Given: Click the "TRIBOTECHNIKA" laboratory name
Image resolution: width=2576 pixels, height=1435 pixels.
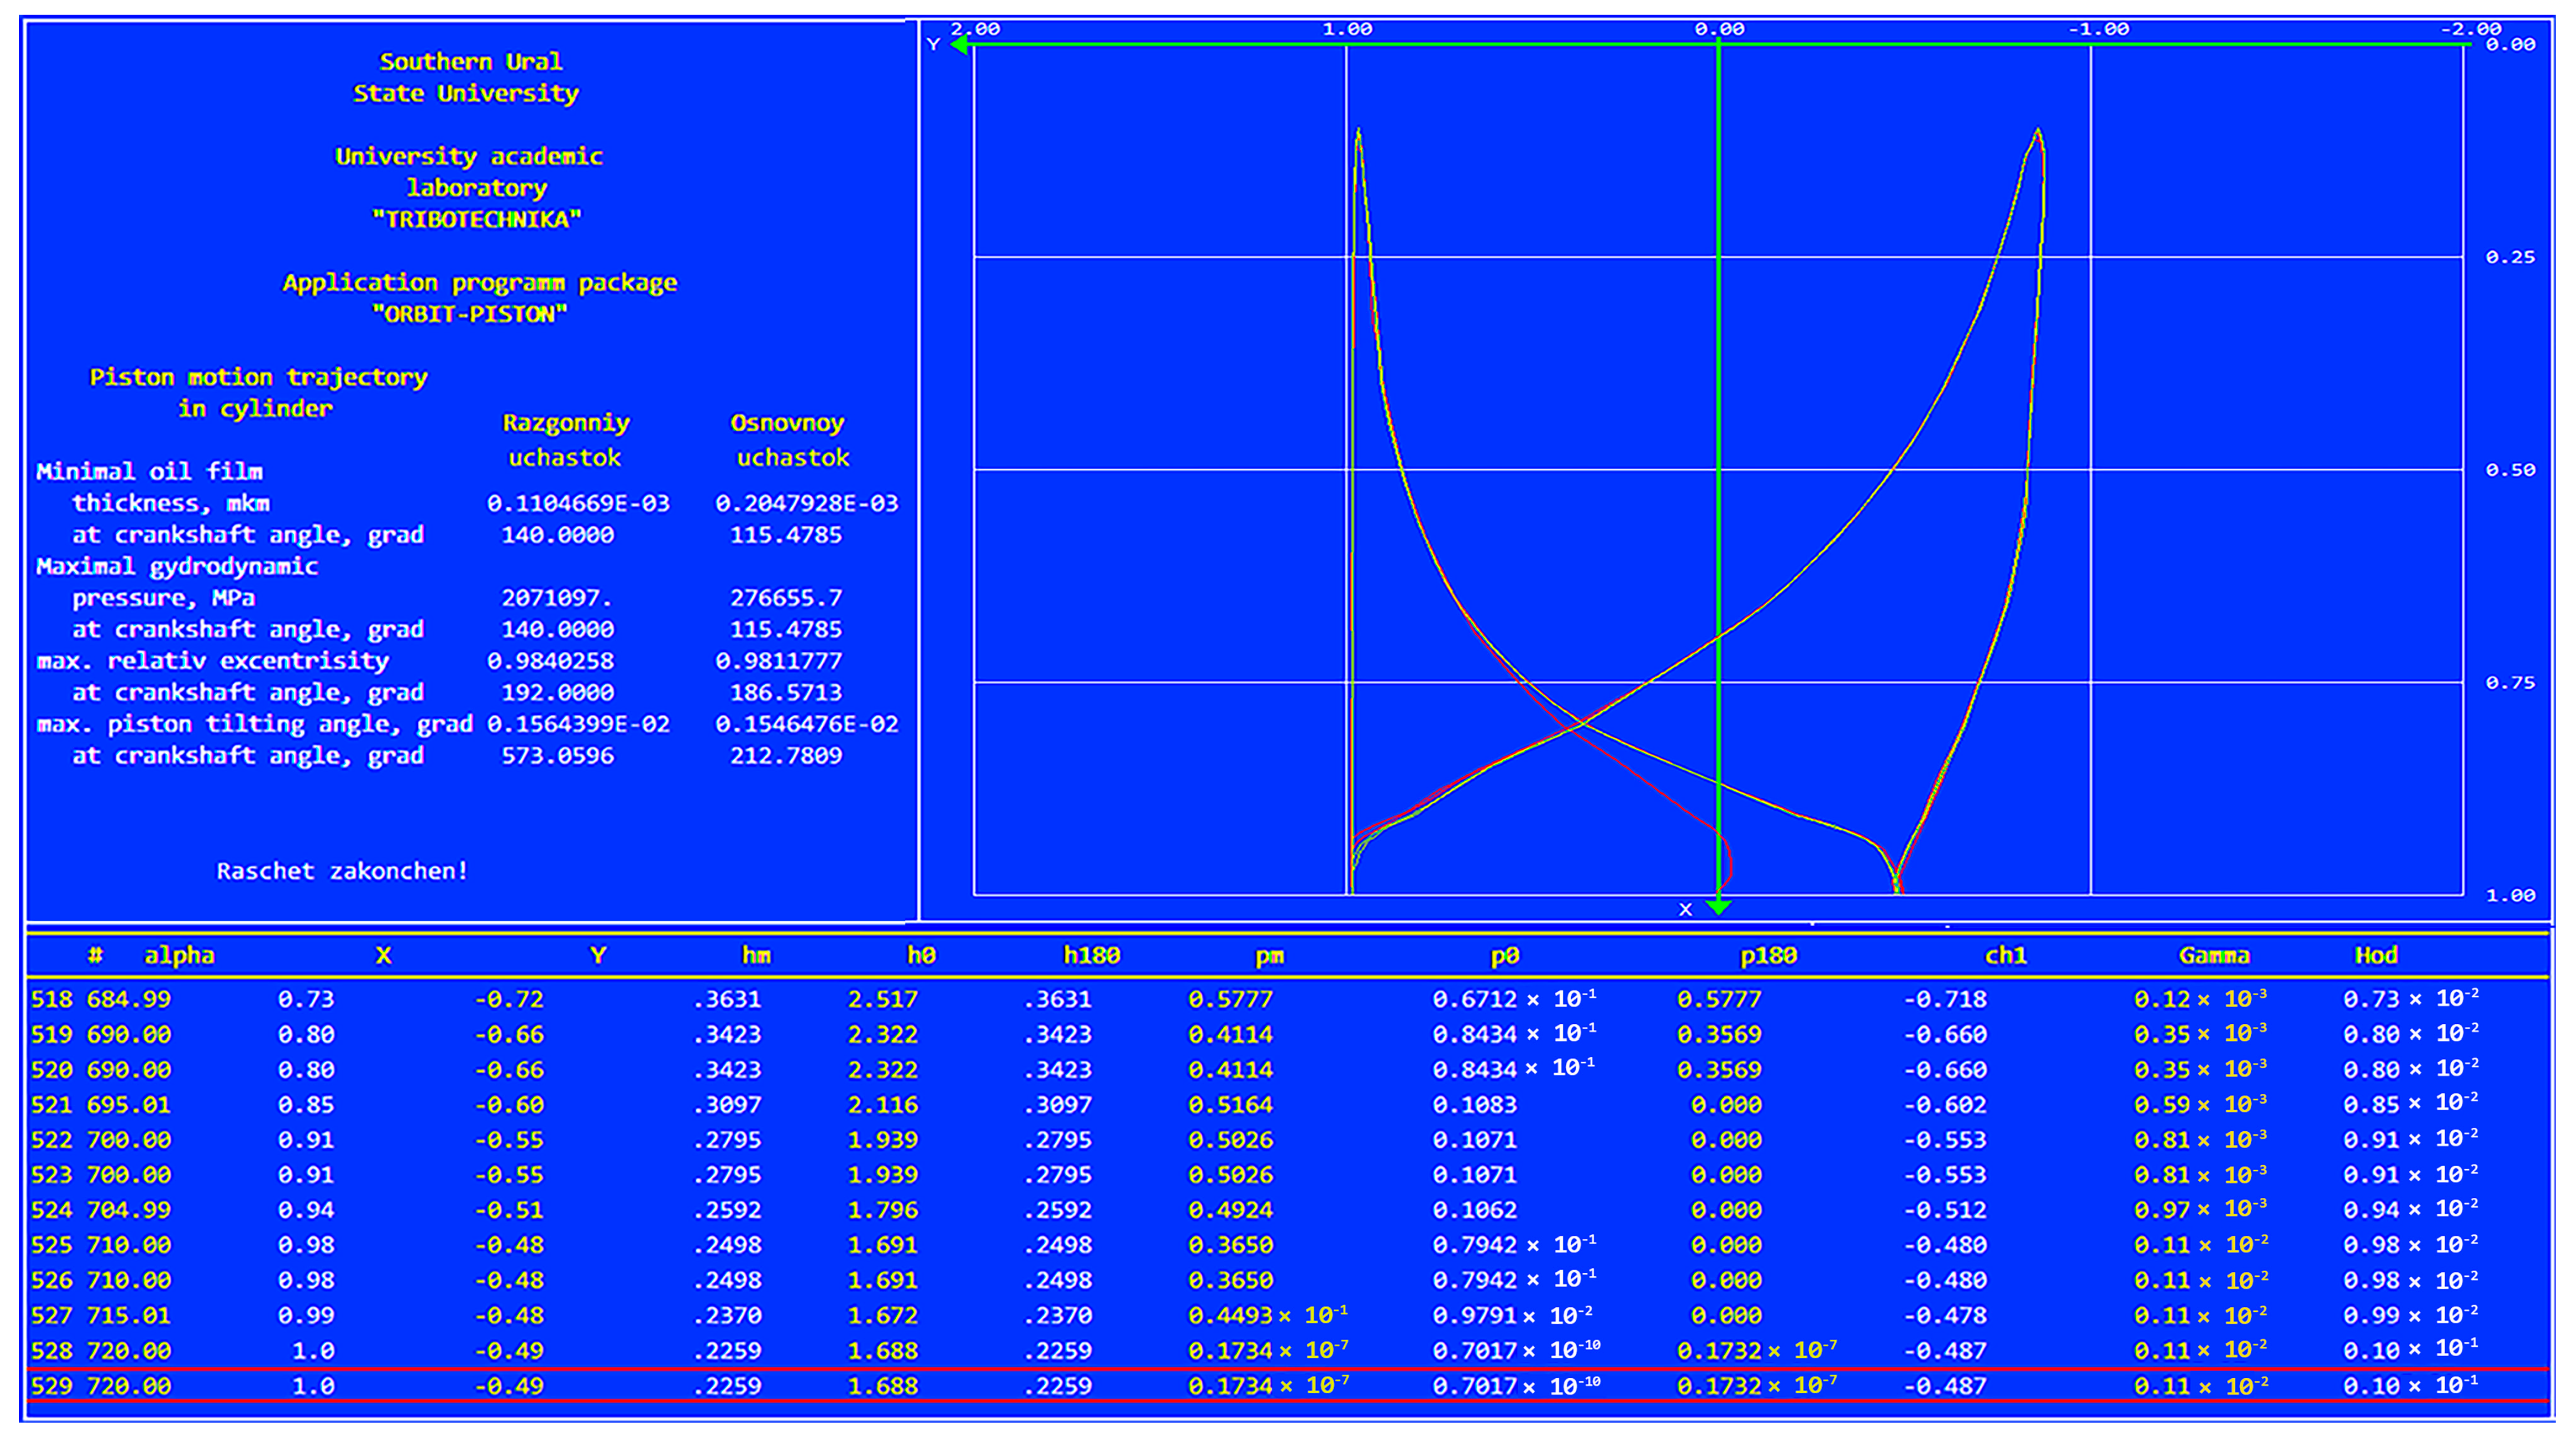Looking at the screenshot, I should (x=476, y=219).
